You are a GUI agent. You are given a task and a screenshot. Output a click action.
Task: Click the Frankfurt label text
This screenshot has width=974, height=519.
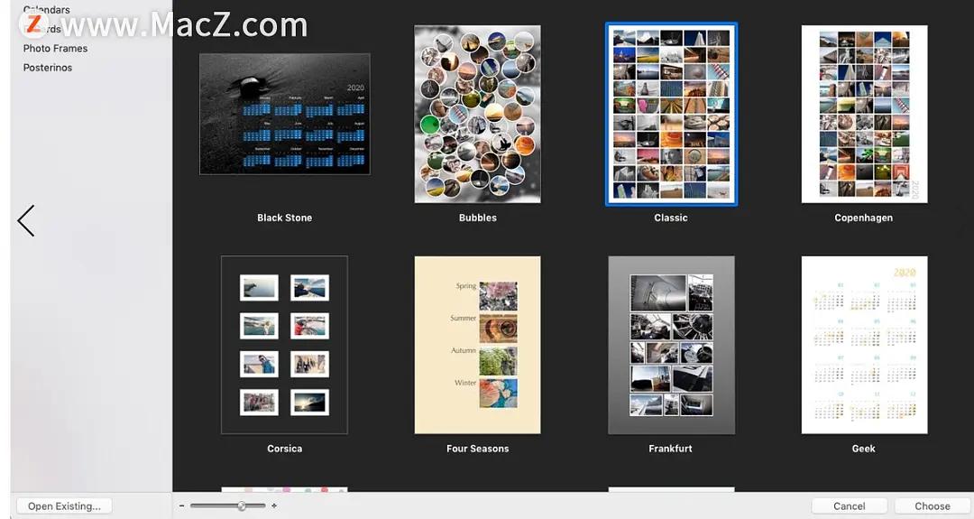670,448
